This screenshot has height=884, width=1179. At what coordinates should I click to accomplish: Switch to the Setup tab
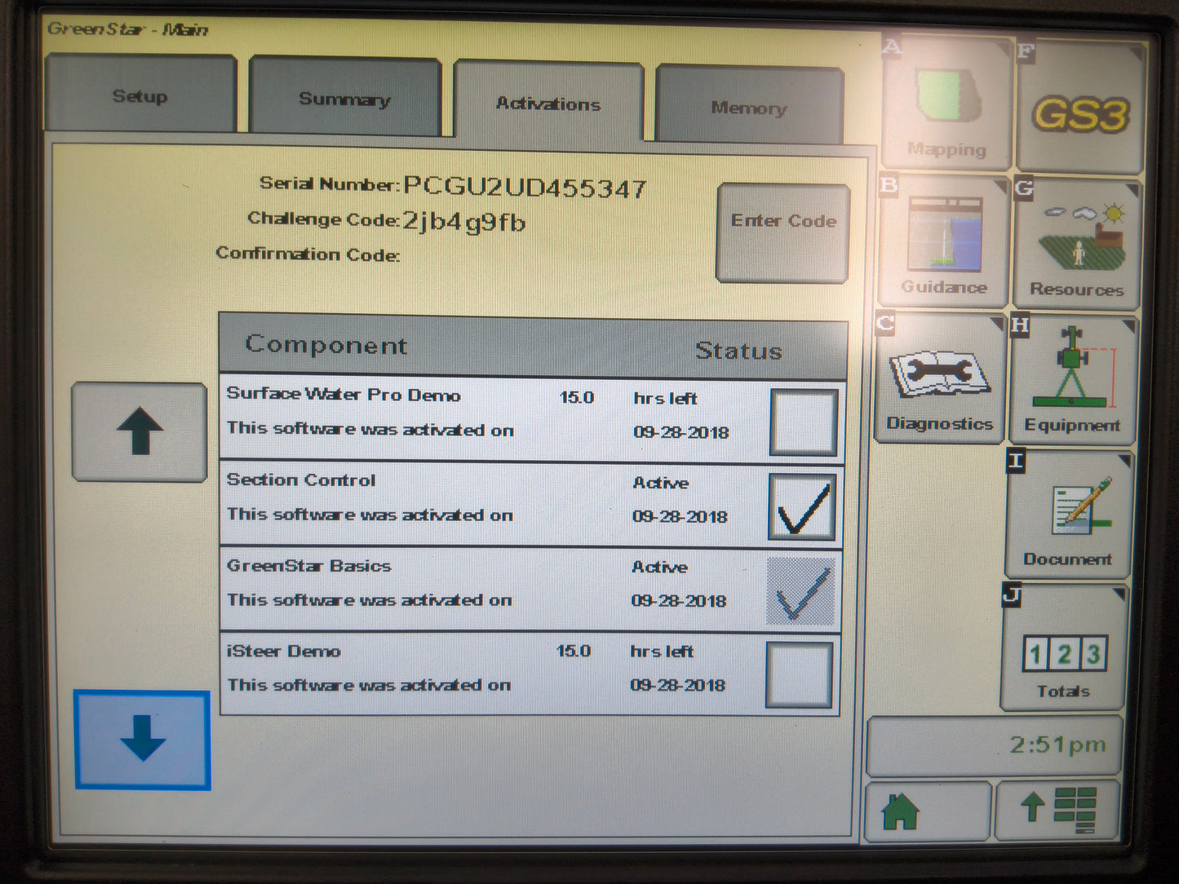[141, 93]
